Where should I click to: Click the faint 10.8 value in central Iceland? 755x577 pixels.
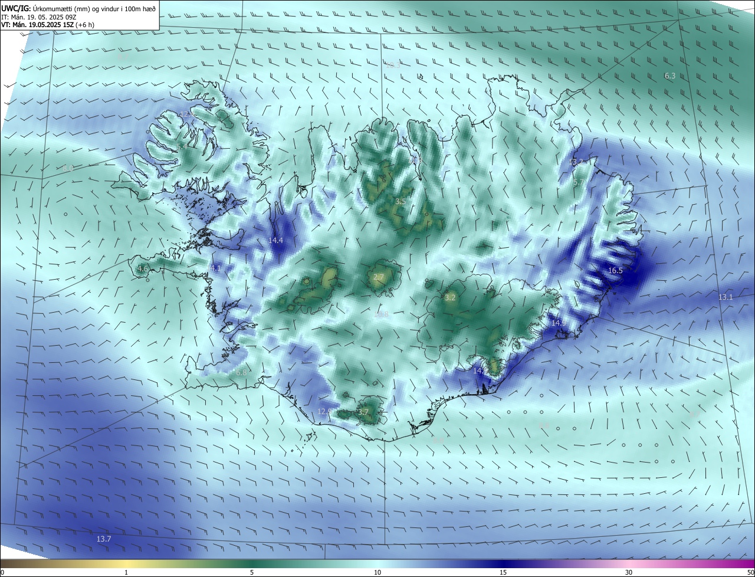tap(382, 314)
